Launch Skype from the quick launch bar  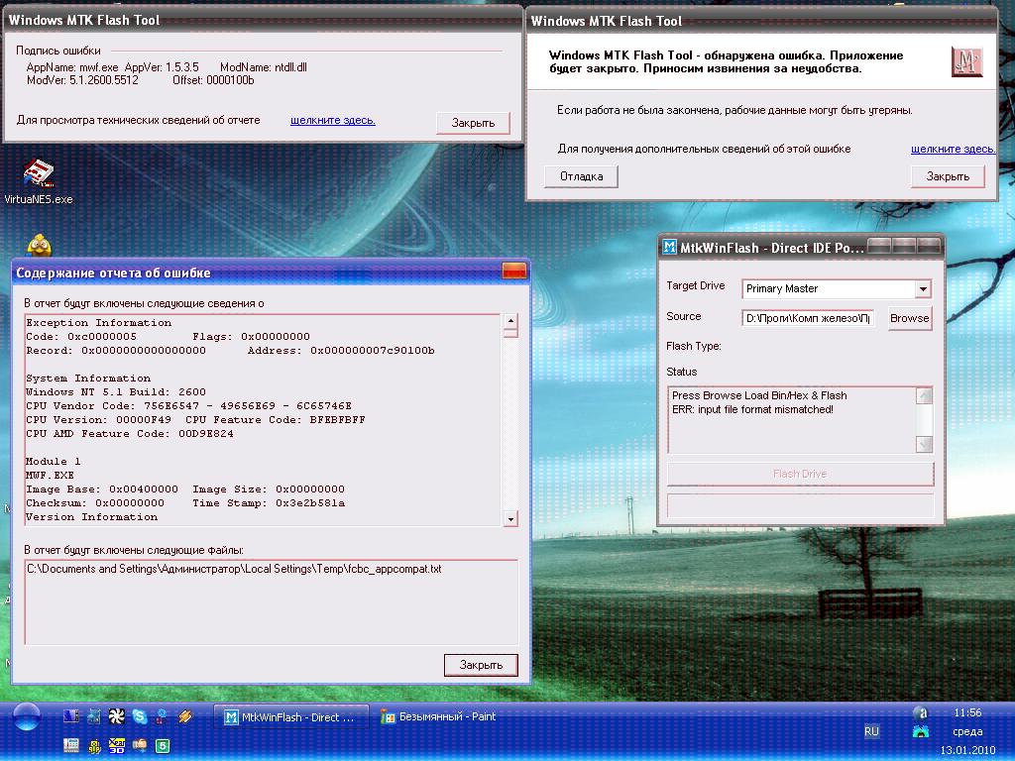(140, 715)
